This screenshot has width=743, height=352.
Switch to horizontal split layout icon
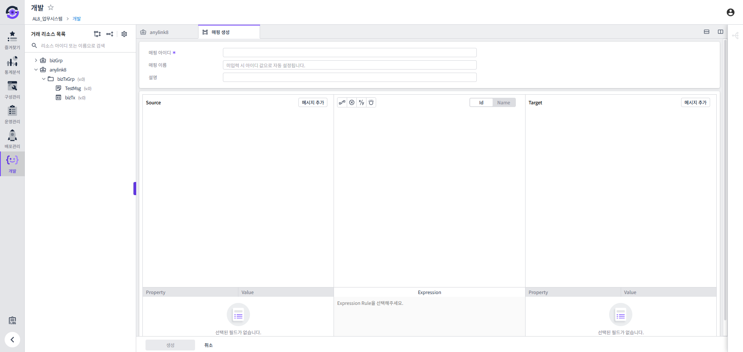tap(707, 32)
